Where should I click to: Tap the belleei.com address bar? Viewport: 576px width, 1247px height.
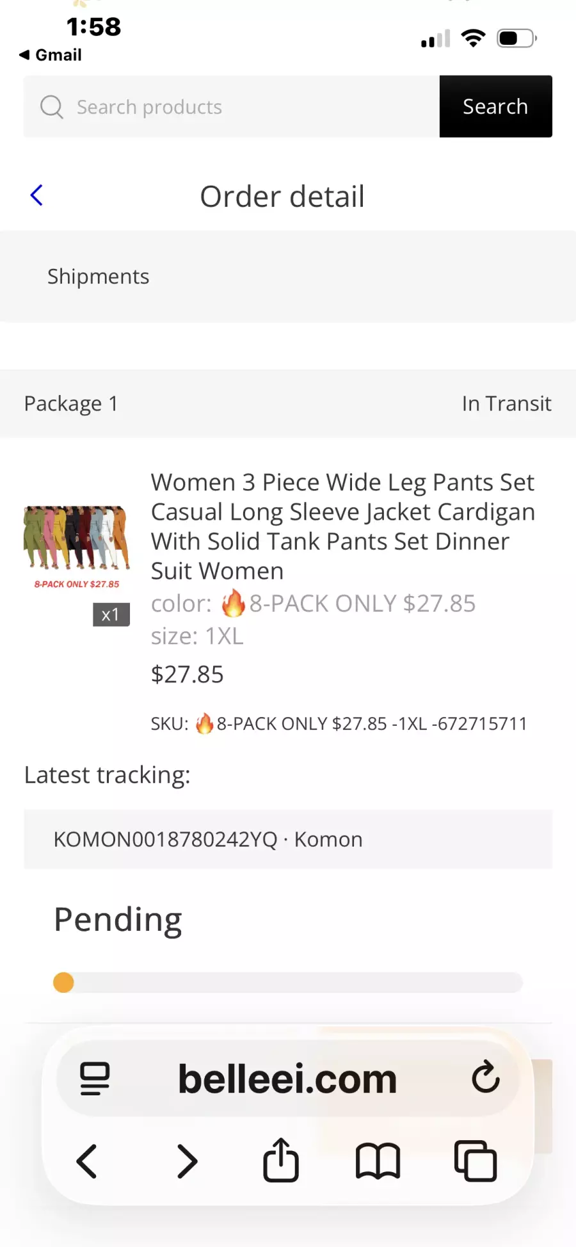pos(287,1079)
